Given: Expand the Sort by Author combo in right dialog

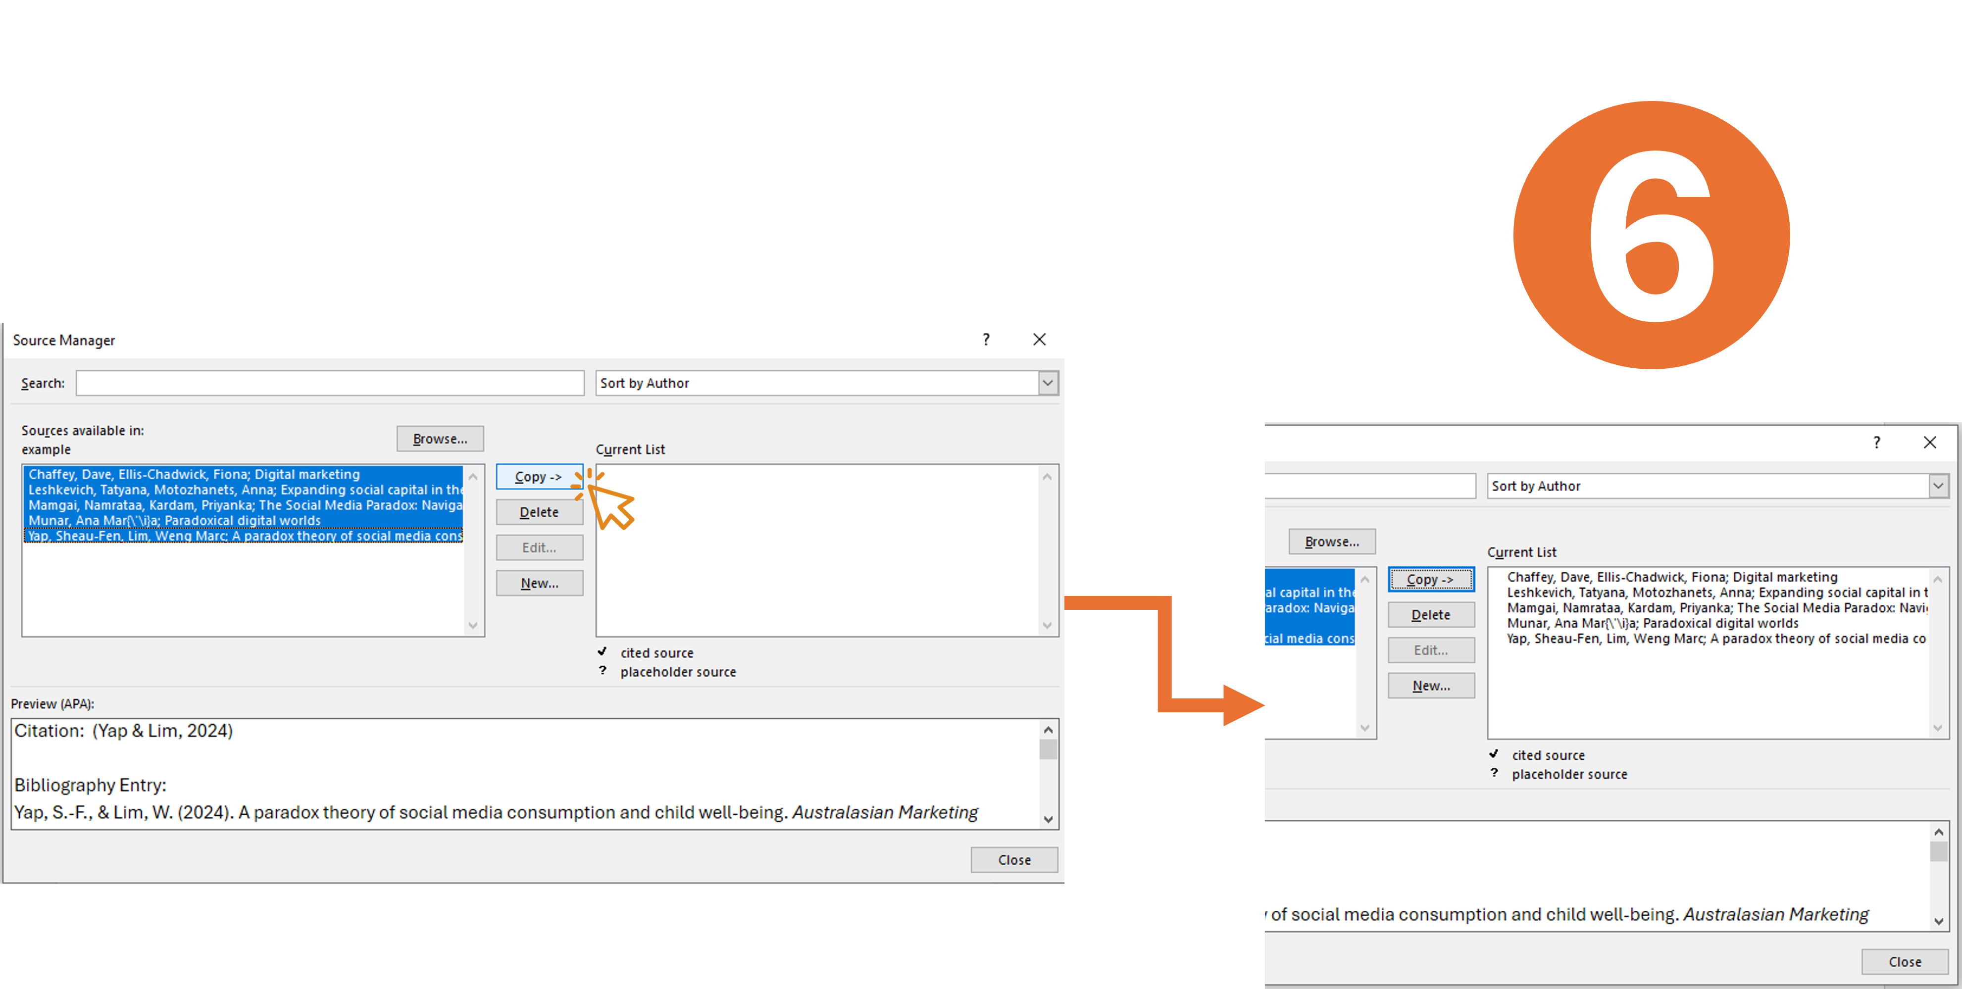Looking at the screenshot, I should point(1938,486).
